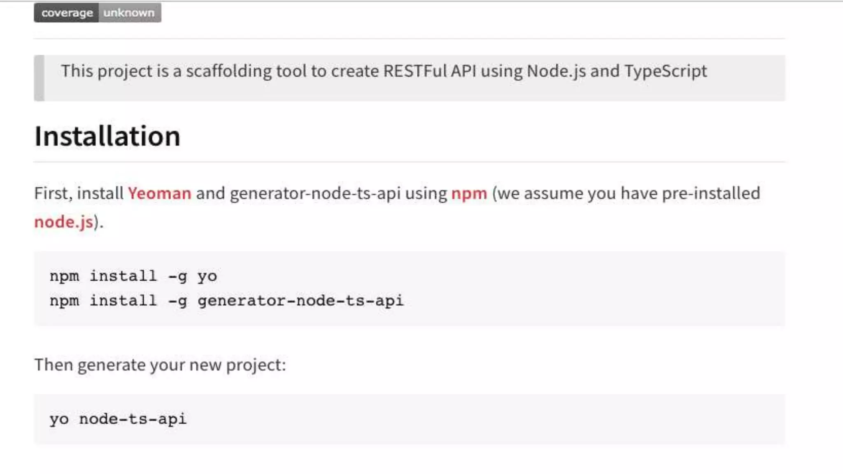Click 'generator-node-ts-api' in the paragraph text
Image resolution: width=843 pixels, height=474 pixels.
(315, 193)
